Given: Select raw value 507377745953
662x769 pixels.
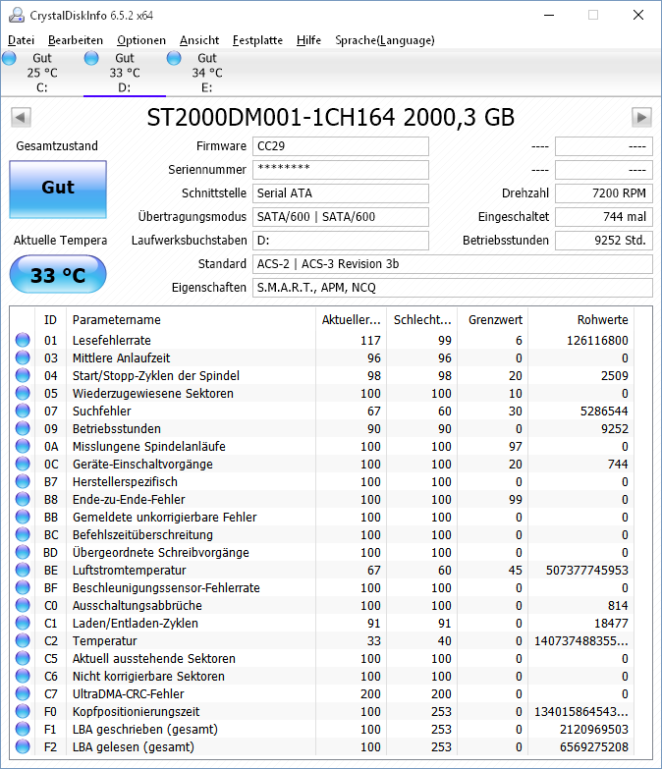Looking at the screenshot, I should pyautogui.click(x=587, y=570).
